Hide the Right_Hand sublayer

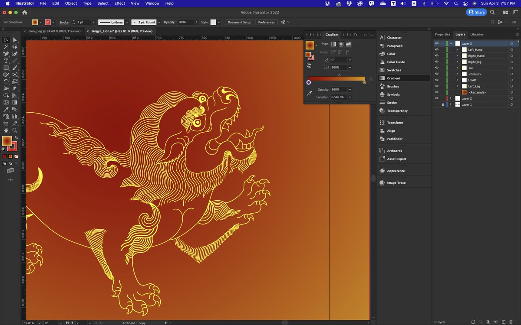tap(437, 56)
